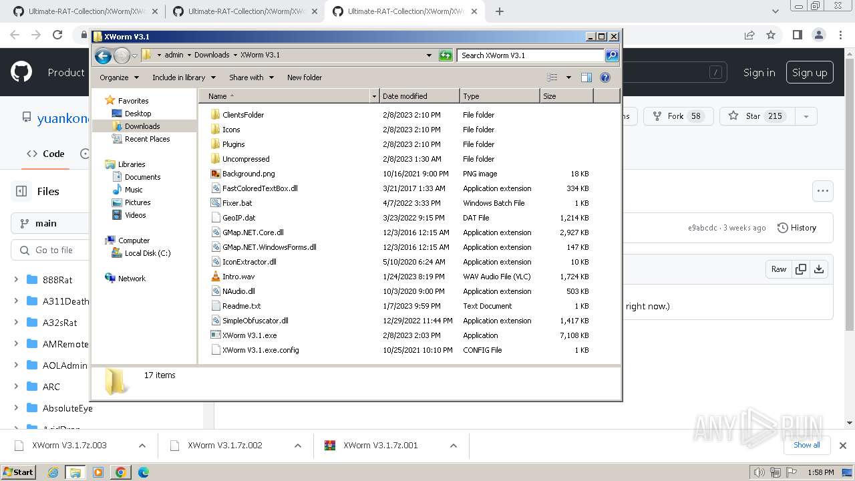Select the Plugins folder
Viewport: 855px width, 481px height.
point(233,144)
